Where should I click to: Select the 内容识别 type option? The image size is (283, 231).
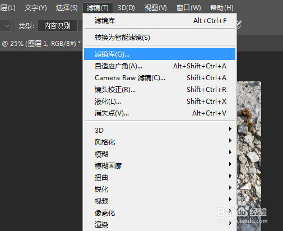click(x=58, y=26)
